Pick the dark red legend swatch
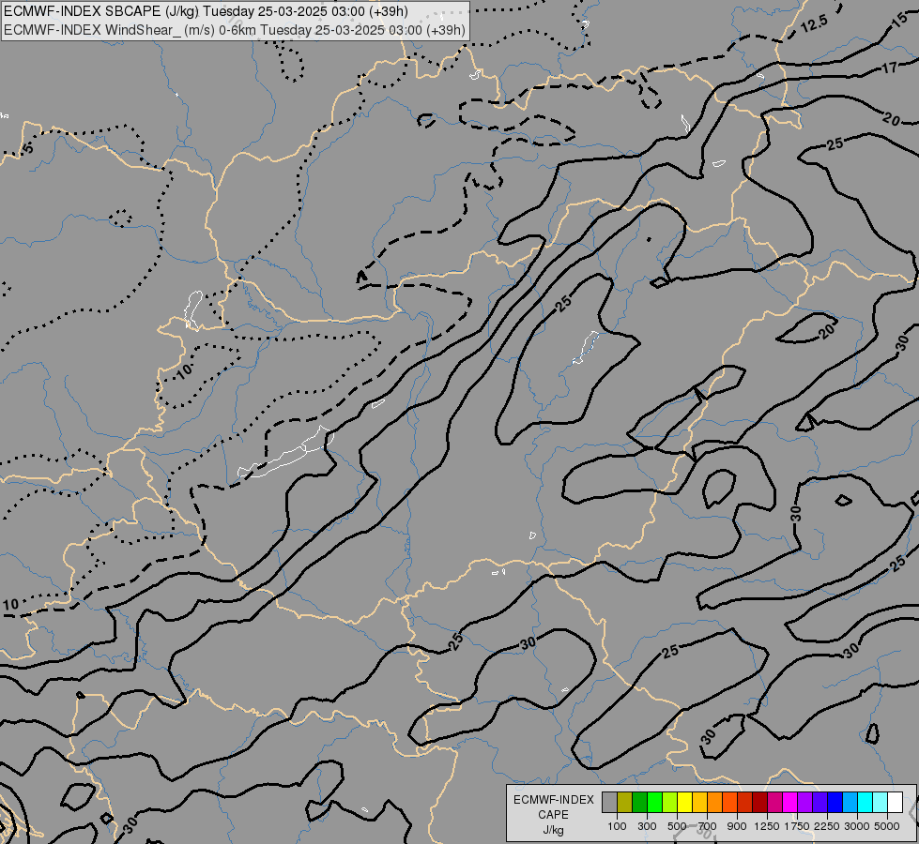 point(760,802)
